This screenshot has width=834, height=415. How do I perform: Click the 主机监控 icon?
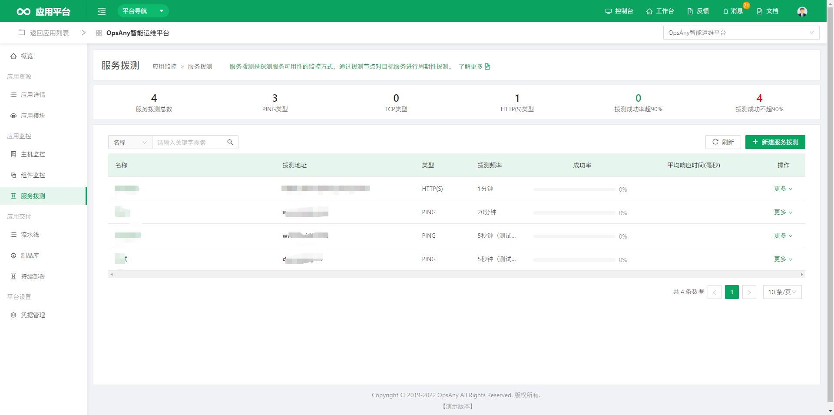pyautogui.click(x=13, y=154)
